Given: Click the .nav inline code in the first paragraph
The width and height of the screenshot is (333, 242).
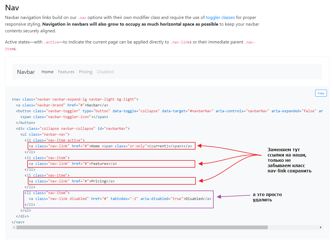Looking at the screenshot, I should 82,18.
